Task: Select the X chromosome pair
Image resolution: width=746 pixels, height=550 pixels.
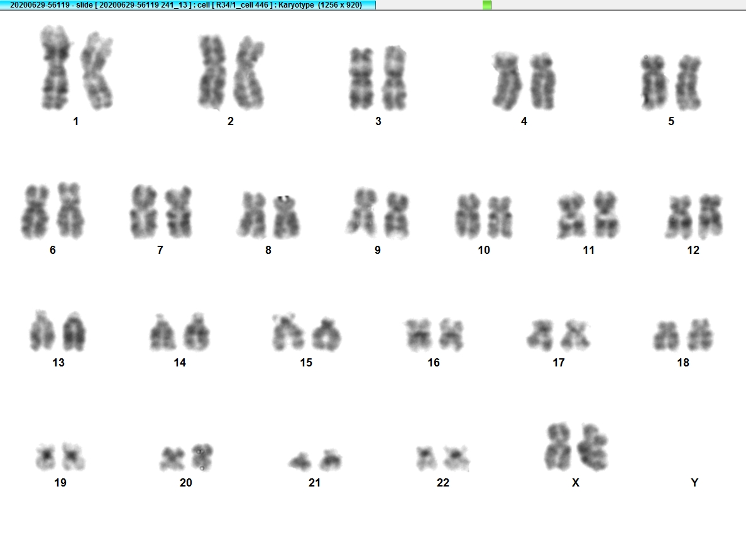Action: [576, 447]
